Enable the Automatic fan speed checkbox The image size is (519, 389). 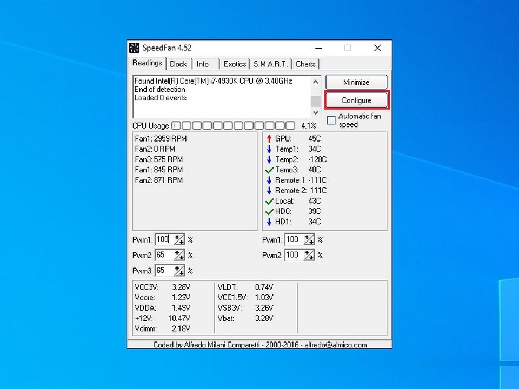point(331,120)
